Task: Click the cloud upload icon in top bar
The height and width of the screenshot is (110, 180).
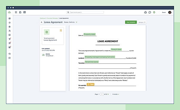Action: point(145,12)
